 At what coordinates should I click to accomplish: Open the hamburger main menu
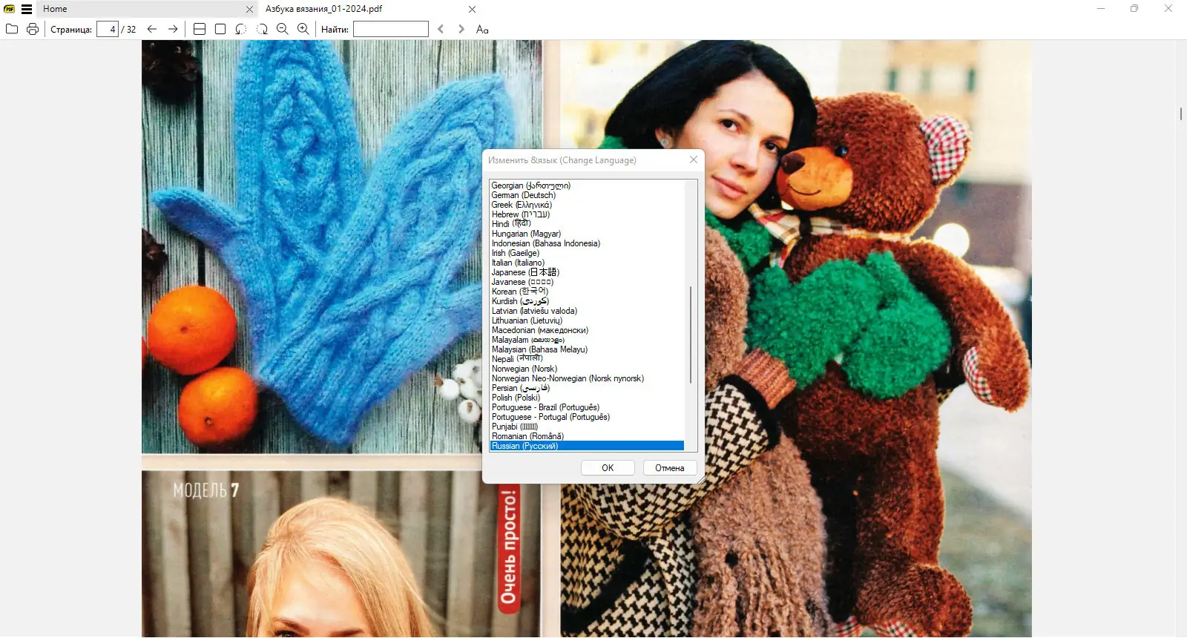click(x=27, y=9)
